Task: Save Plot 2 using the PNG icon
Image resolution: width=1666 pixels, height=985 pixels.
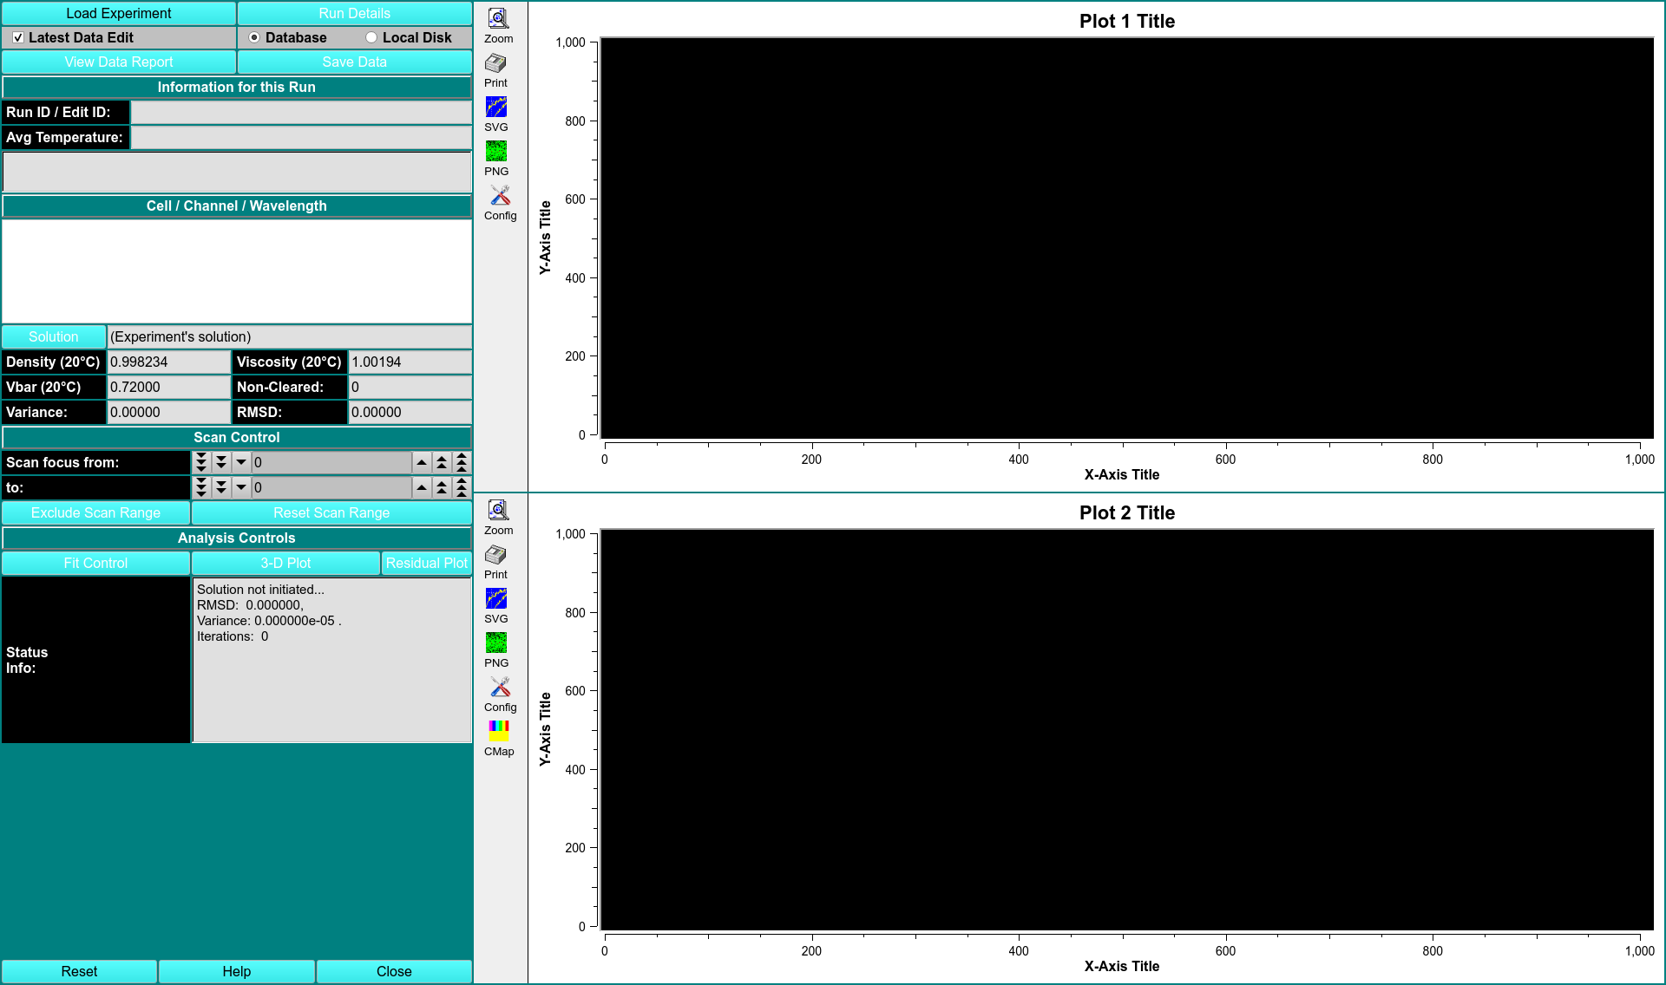Action: click(496, 643)
